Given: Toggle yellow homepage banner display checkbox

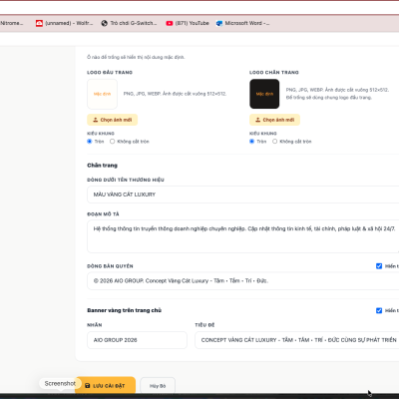Looking at the screenshot, I should (379, 310).
